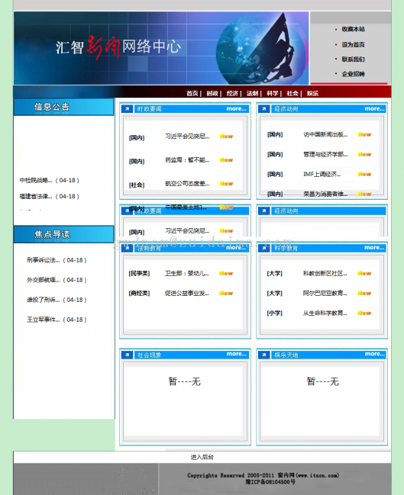Open 科学 in the navigation bar
Image resolution: width=404 pixels, height=495 pixels.
coord(273,94)
